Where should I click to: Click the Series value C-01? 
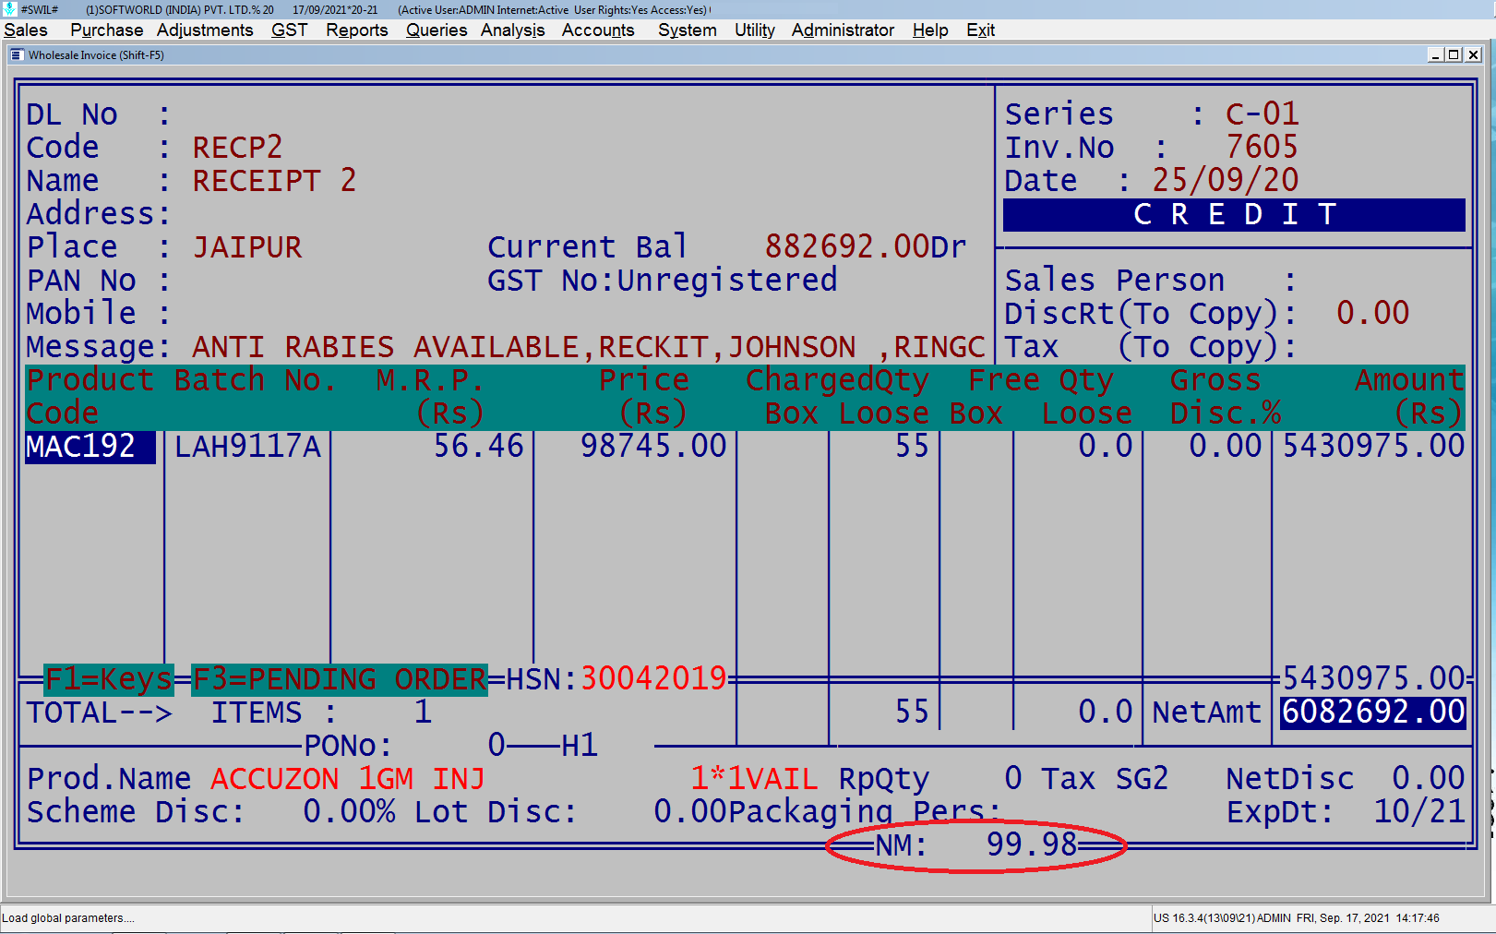point(1262,114)
